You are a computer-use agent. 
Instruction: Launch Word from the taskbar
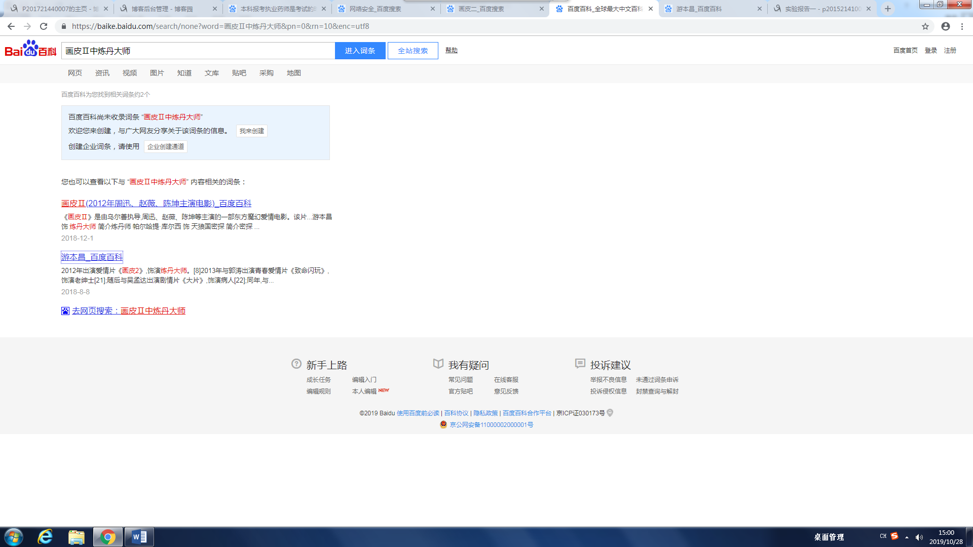tap(139, 537)
